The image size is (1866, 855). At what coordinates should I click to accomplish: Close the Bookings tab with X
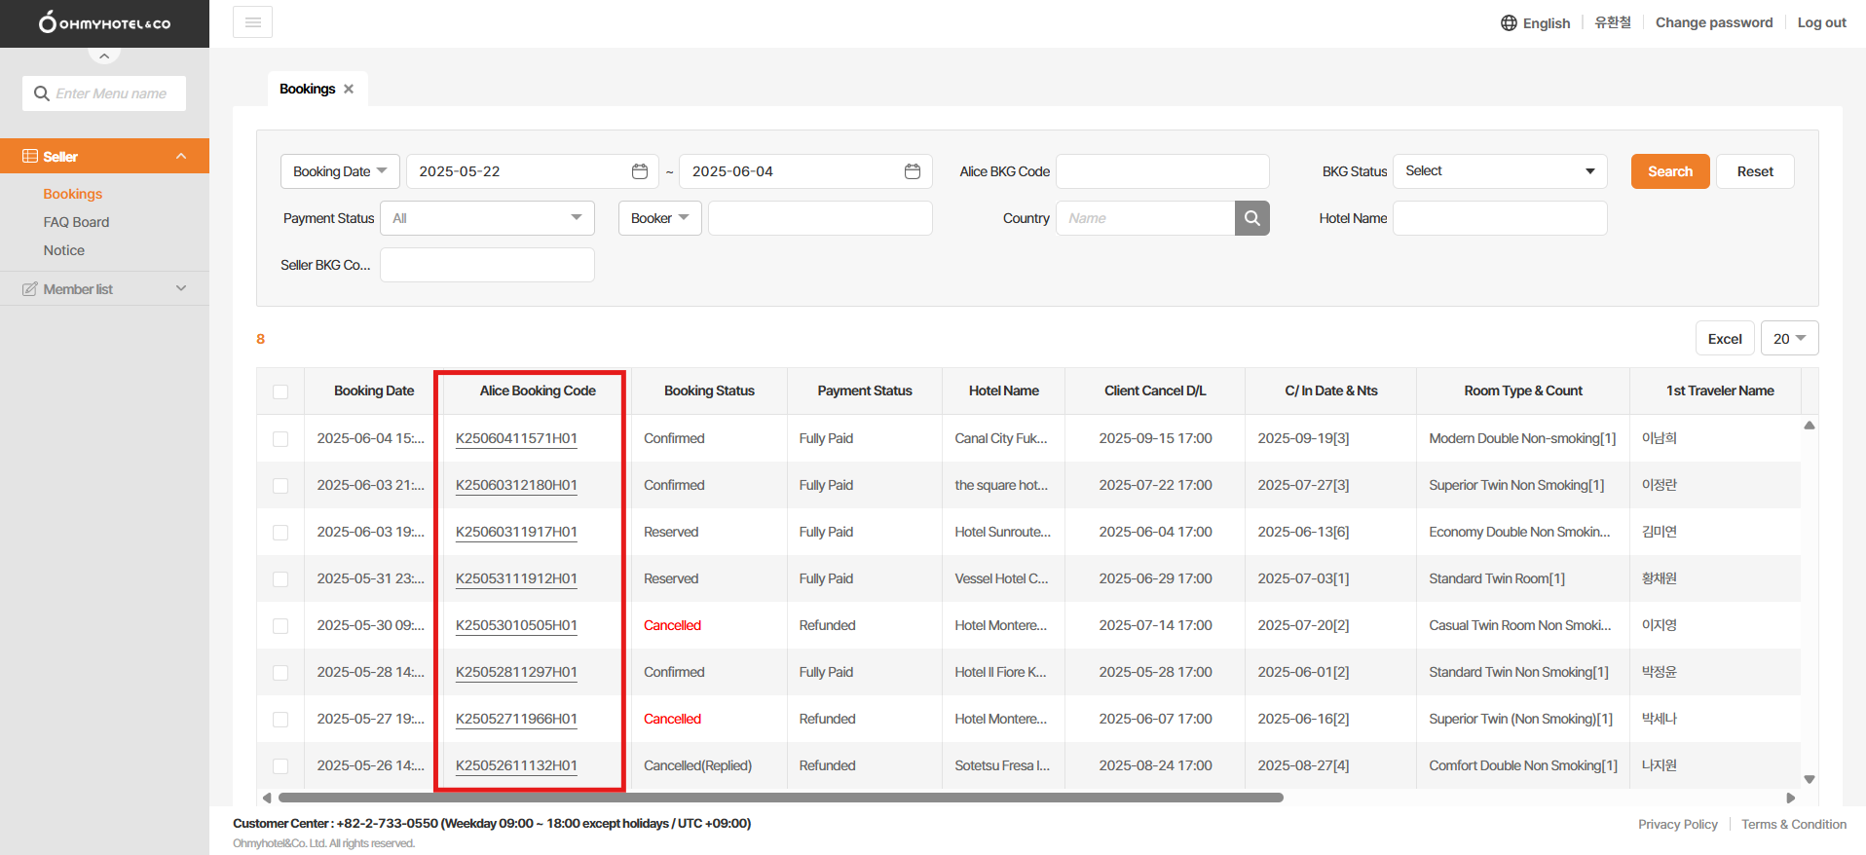tap(349, 89)
